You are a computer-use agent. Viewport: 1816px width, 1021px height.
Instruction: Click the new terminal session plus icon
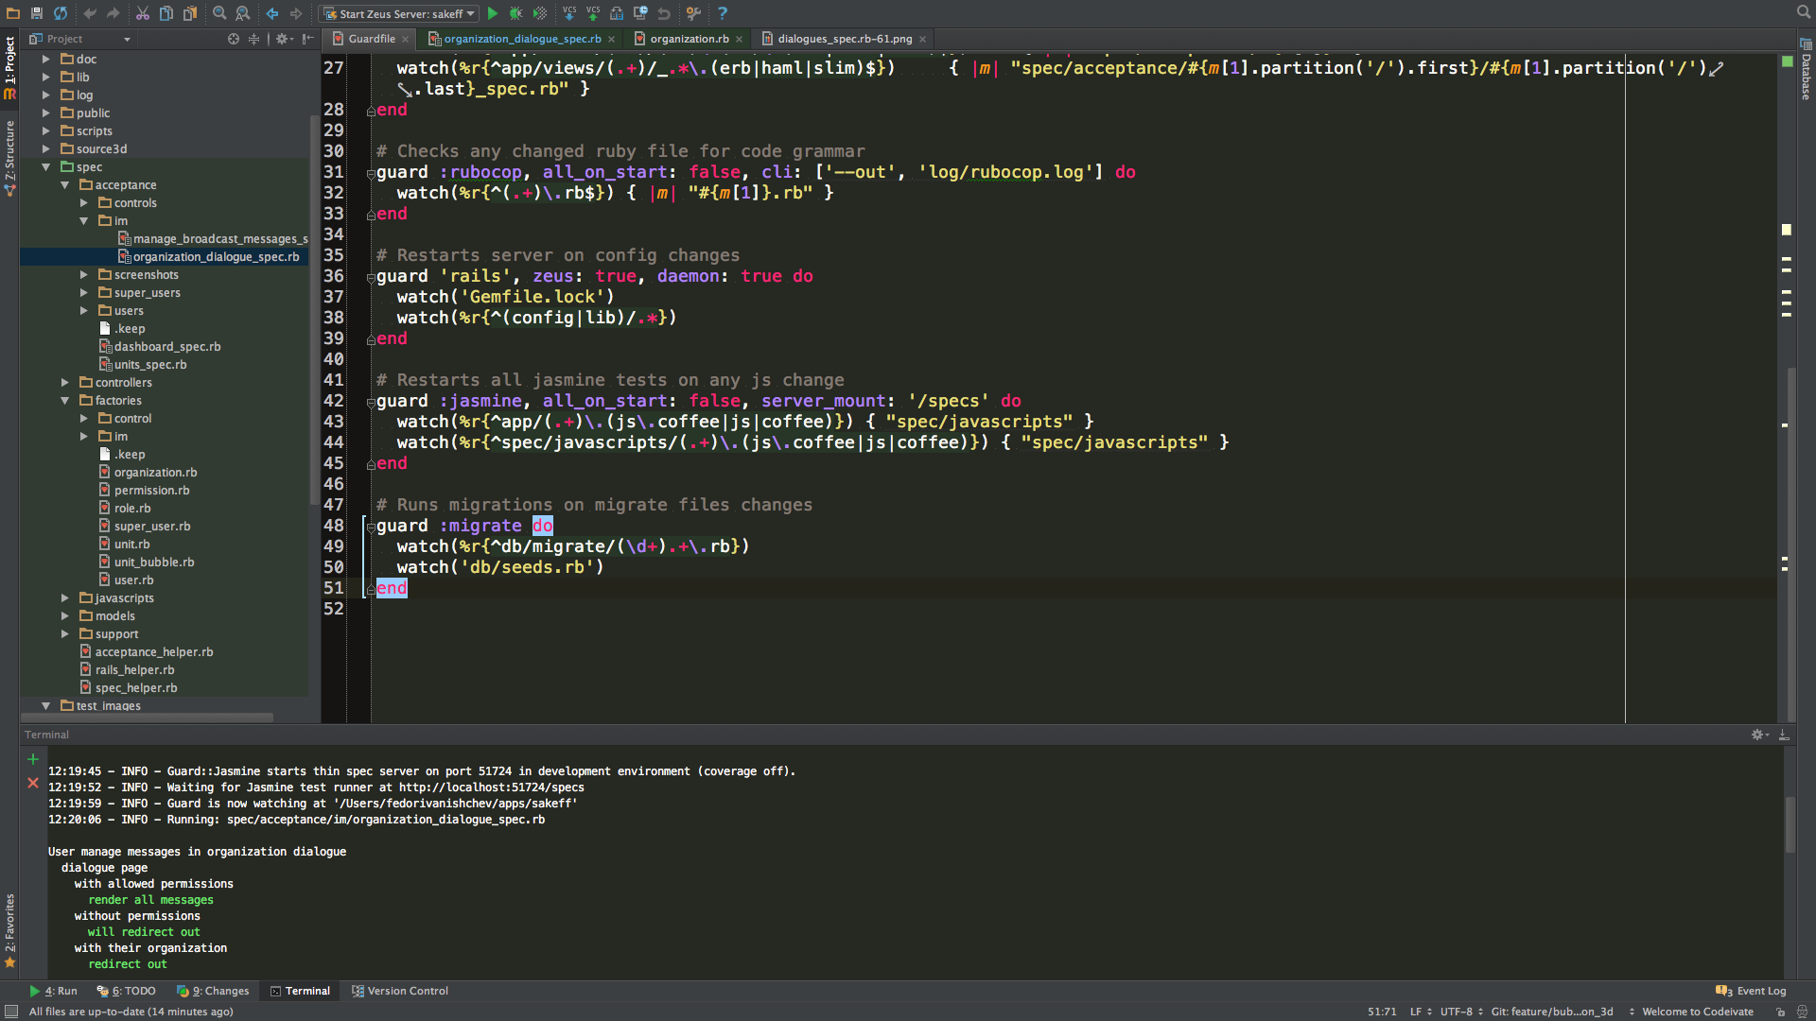(x=33, y=759)
